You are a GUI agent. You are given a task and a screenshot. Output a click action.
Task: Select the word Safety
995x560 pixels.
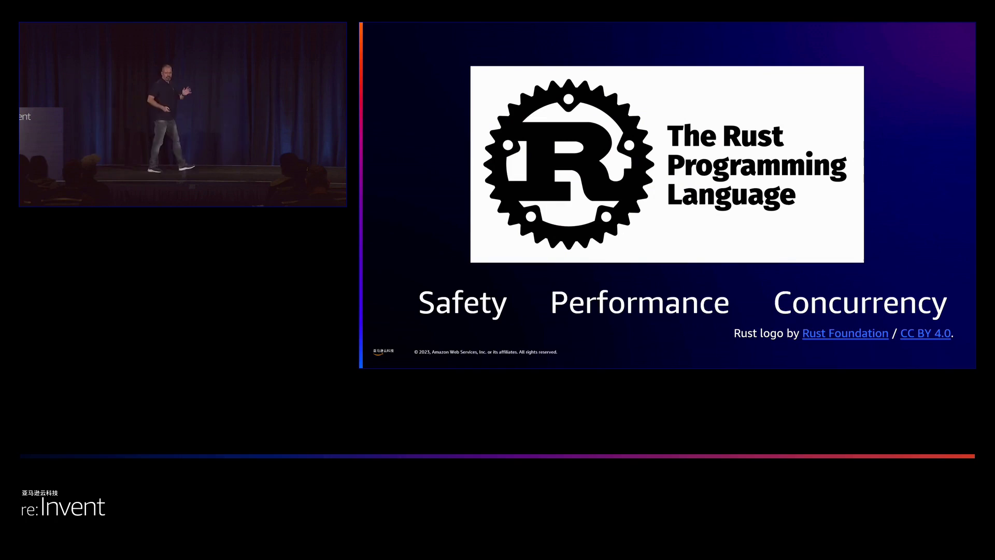462,303
